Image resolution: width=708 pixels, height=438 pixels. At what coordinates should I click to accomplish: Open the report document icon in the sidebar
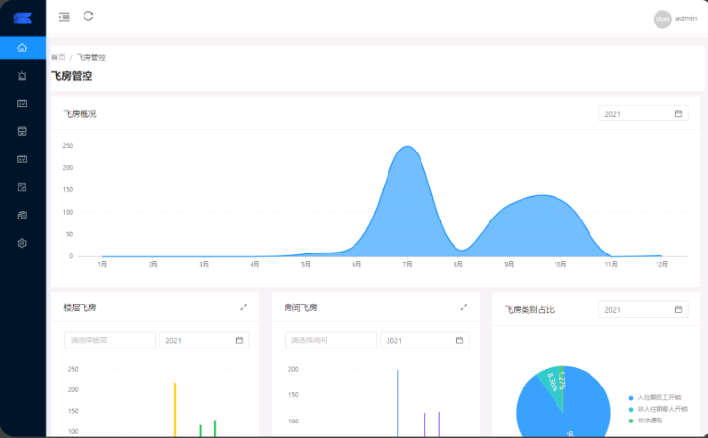pos(22,187)
